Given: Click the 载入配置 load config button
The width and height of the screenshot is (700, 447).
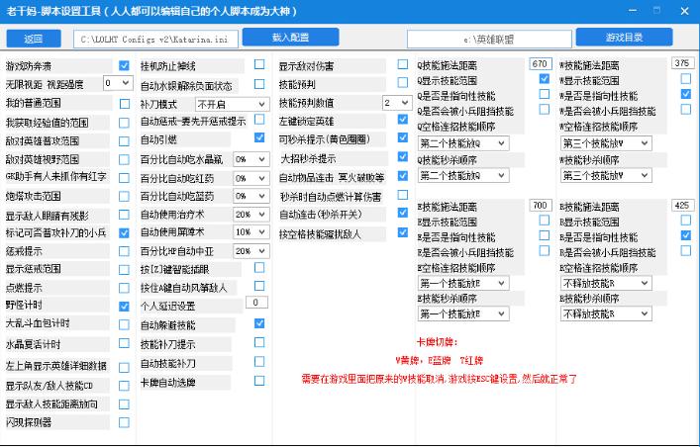Looking at the screenshot, I should [x=289, y=38].
